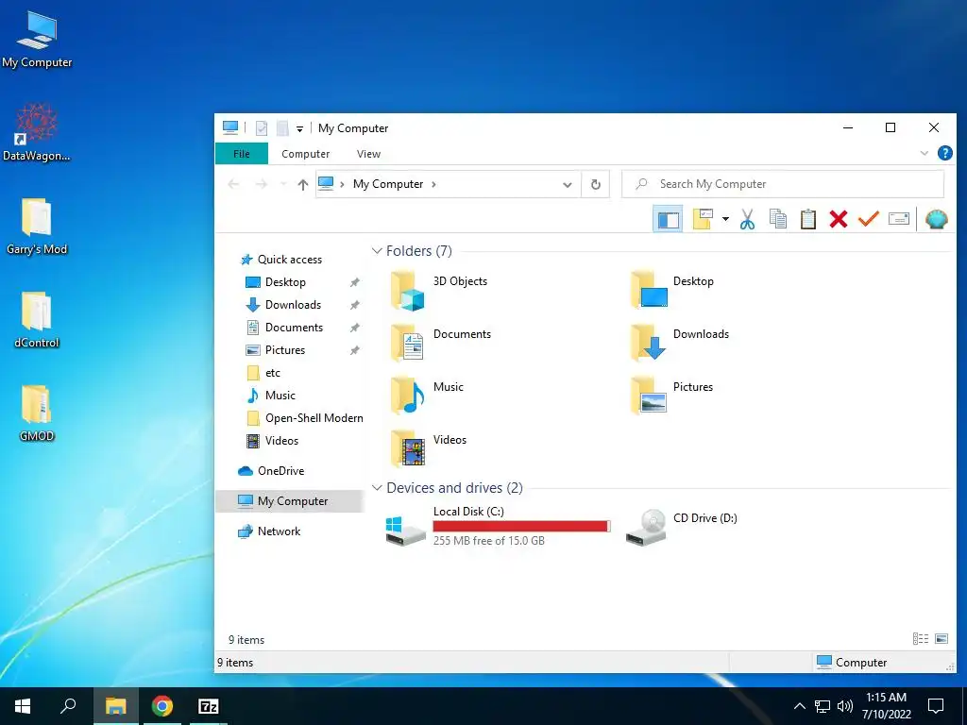Refresh the My Computer view
This screenshot has height=725, width=967.
[x=595, y=184]
